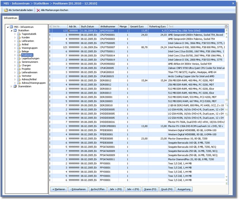Select Kunden in the statistics tree

26,37
